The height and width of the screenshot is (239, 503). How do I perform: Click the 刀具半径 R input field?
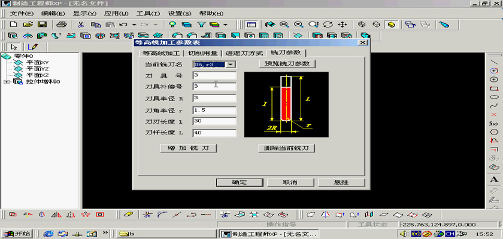[x=214, y=98]
